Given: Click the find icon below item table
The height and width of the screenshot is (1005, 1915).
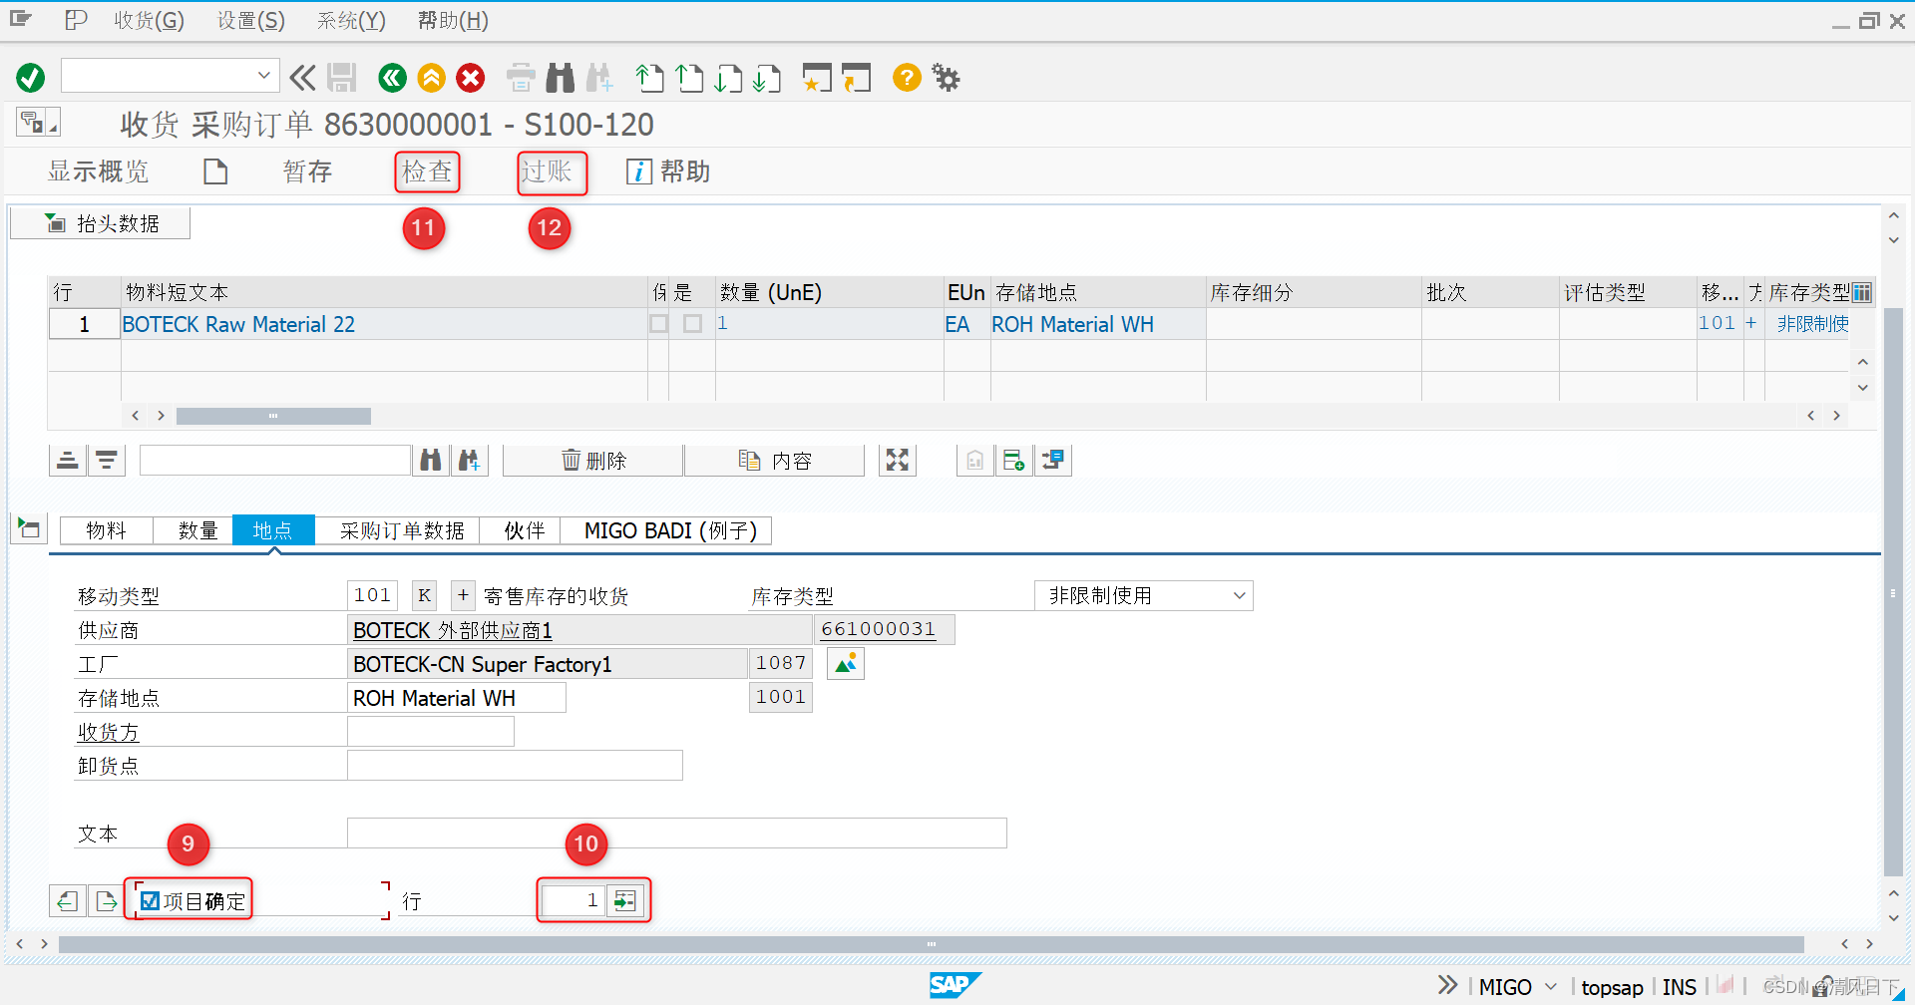Looking at the screenshot, I should 431,460.
